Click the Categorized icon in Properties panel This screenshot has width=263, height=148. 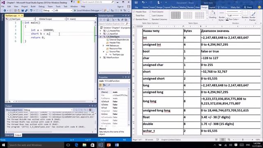click(x=100, y=85)
